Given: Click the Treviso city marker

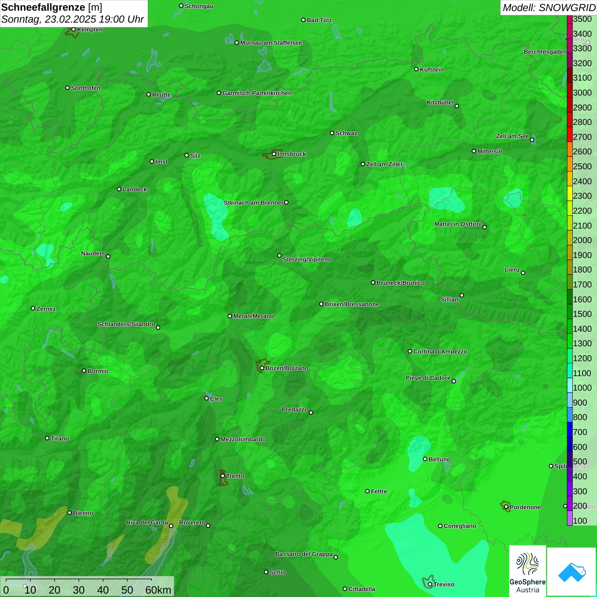Looking at the screenshot, I should point(430,584).
